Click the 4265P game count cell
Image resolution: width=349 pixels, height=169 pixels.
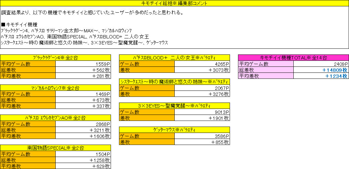202,64
